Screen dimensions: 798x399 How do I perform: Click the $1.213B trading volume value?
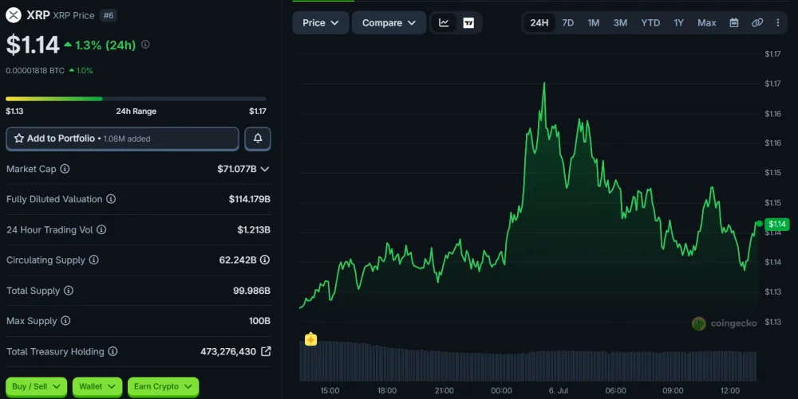tap(254, 229)
